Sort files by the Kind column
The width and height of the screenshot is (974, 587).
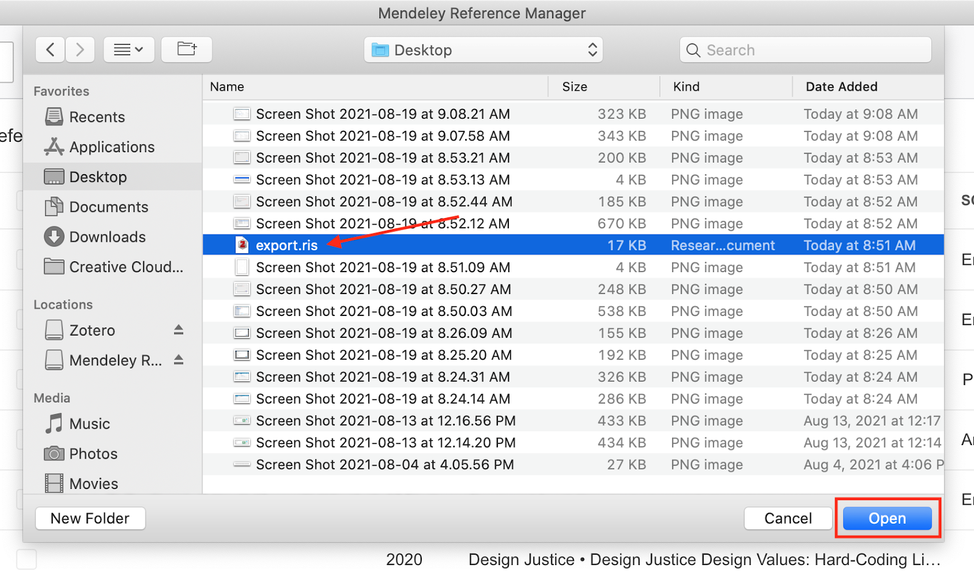[x=726, y=87]
